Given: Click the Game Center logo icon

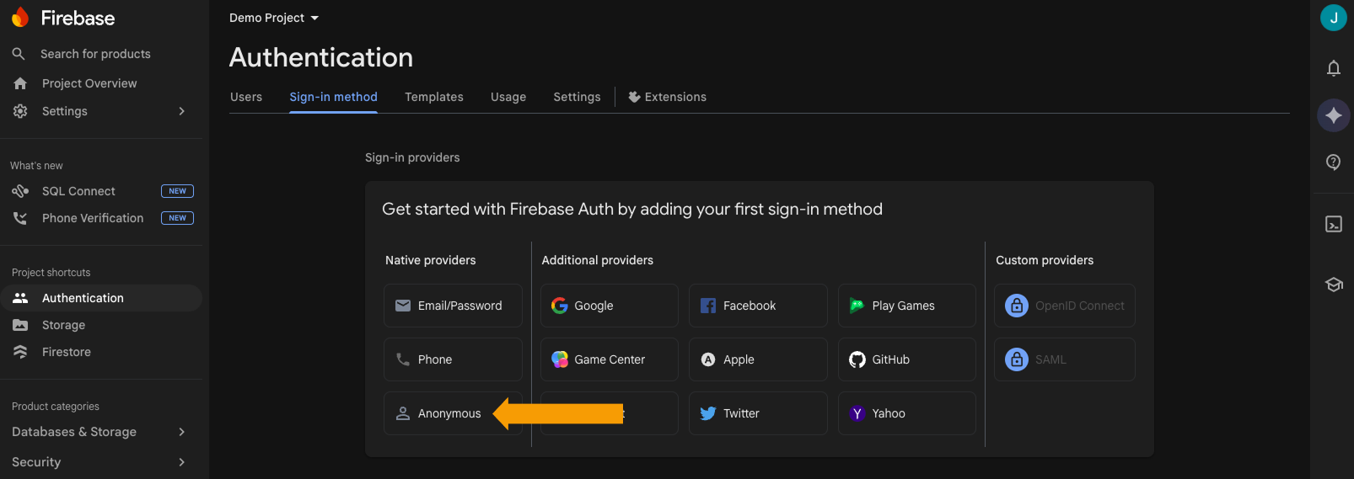Looking at the screenshot, I should click(560, 359).
